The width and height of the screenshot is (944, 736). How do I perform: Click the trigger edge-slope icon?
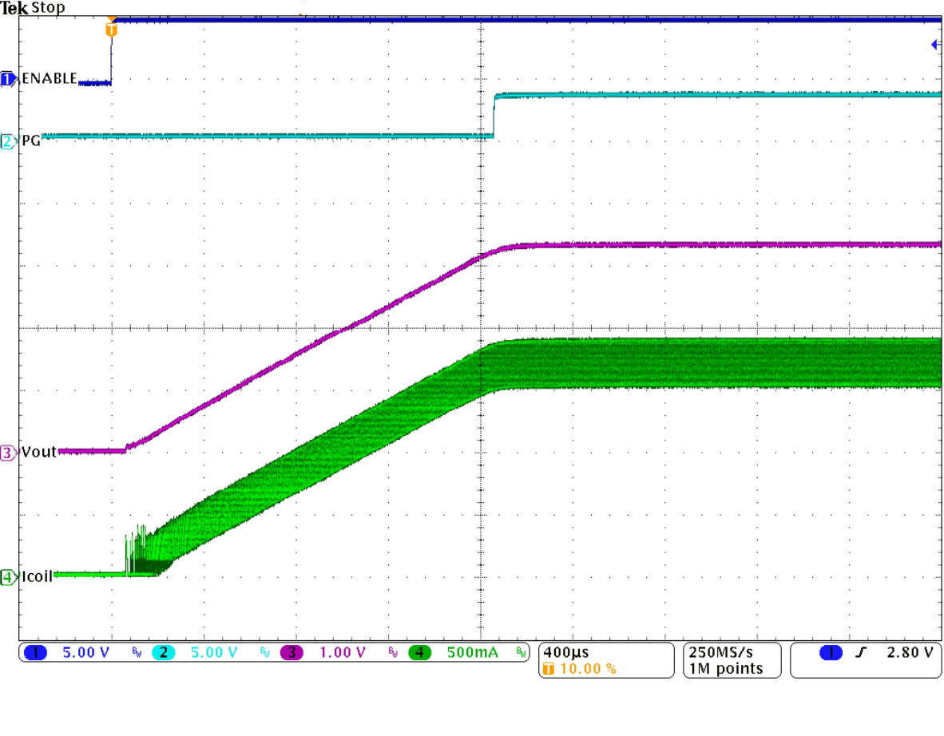tap(861, 653)
